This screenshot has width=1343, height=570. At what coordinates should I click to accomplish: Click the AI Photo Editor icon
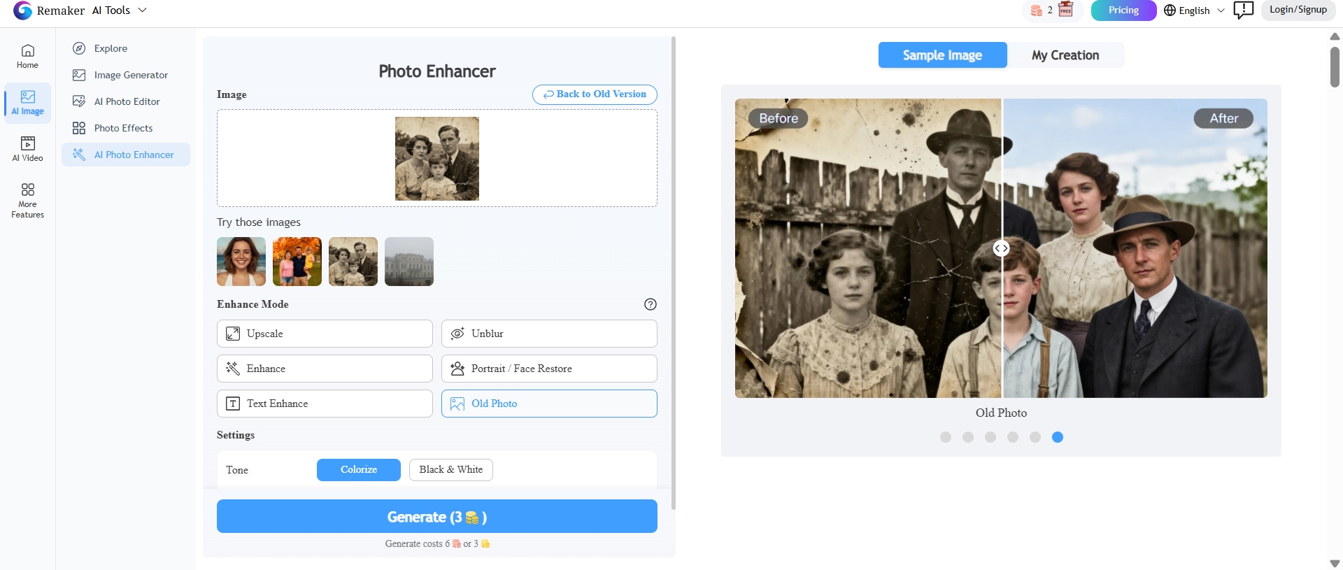79,101
